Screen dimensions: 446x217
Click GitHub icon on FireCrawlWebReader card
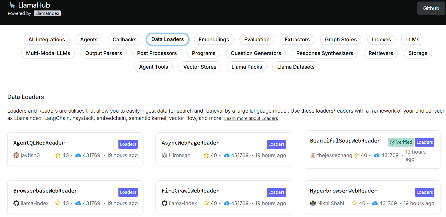tap(165, 203)
